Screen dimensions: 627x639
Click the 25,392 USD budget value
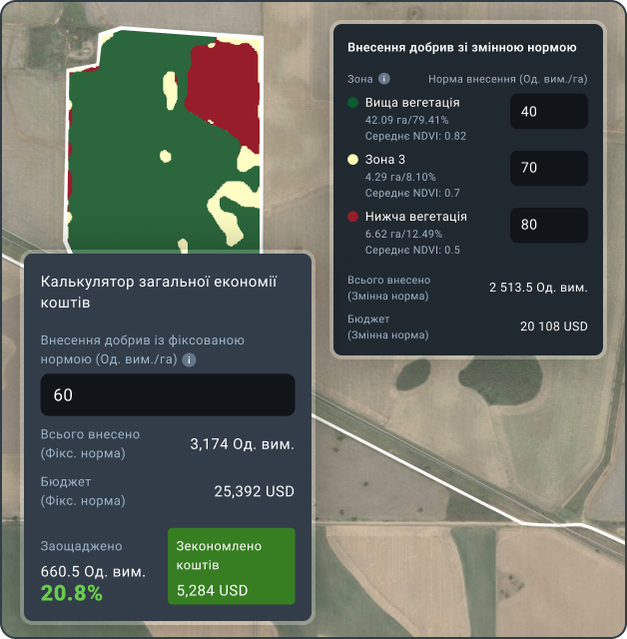pyautogui.click(x=255, y=491)
